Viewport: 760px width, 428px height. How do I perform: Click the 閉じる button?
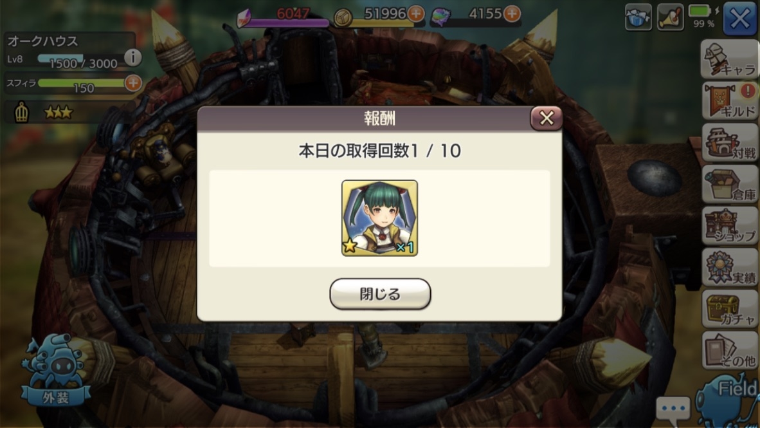click(380, 293)
